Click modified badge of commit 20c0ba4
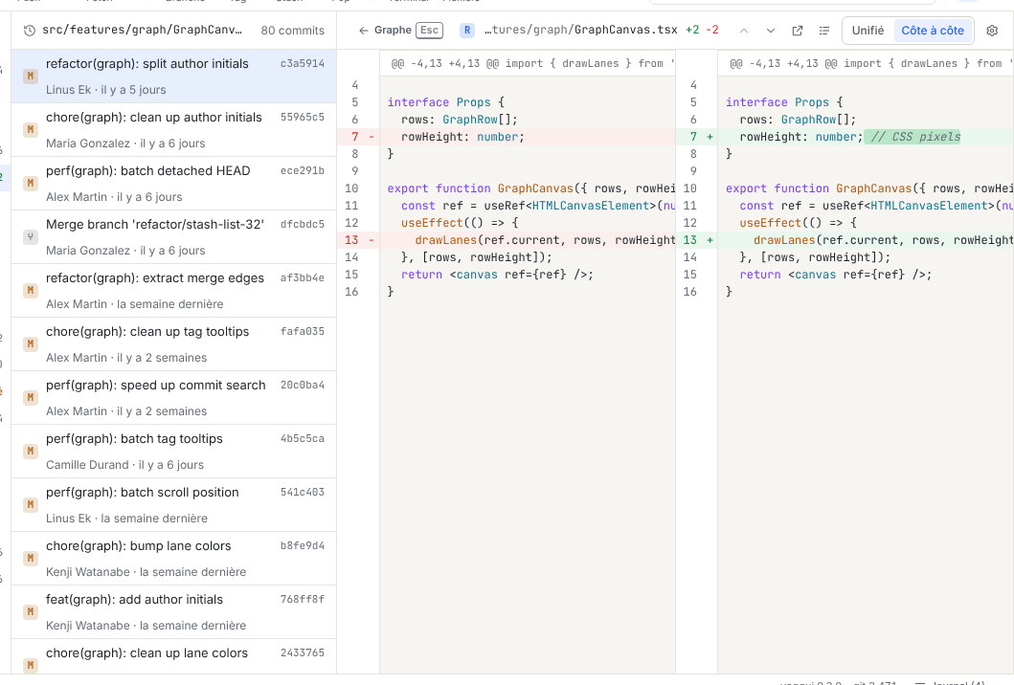The image size is (1014, 685). tap(30, 398)
